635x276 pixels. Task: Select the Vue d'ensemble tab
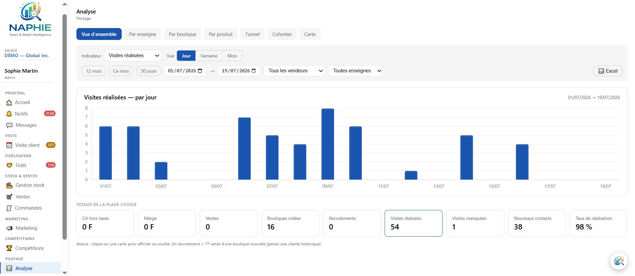click(x=99, y=34)
